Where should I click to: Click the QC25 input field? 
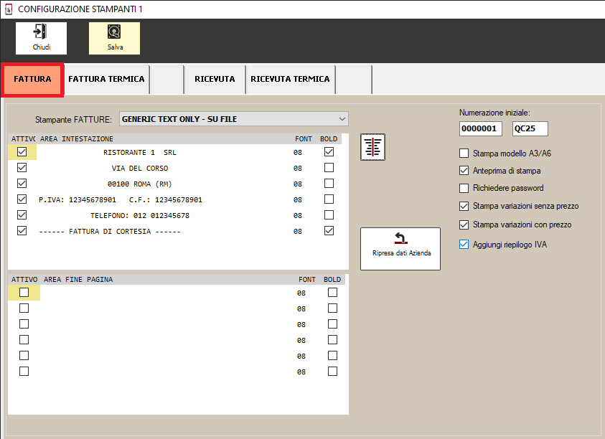coord(530,128)
